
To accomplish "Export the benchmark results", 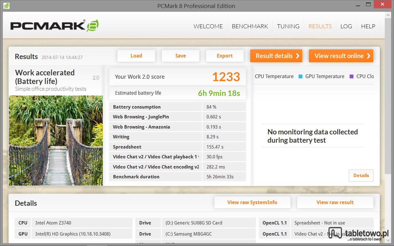I will click(225, 56).
